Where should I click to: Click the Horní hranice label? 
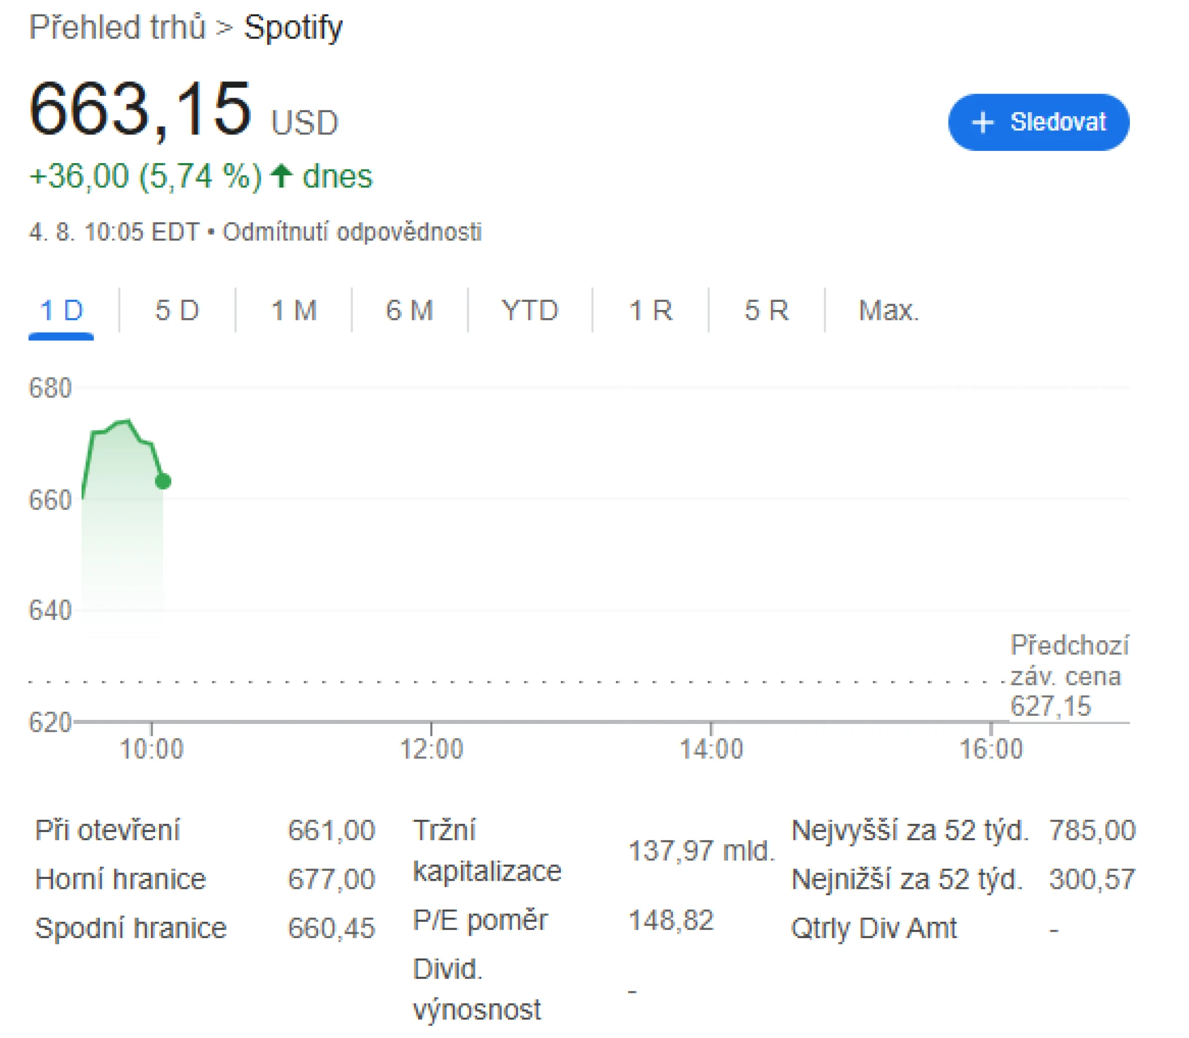click(x=121, y=879)
